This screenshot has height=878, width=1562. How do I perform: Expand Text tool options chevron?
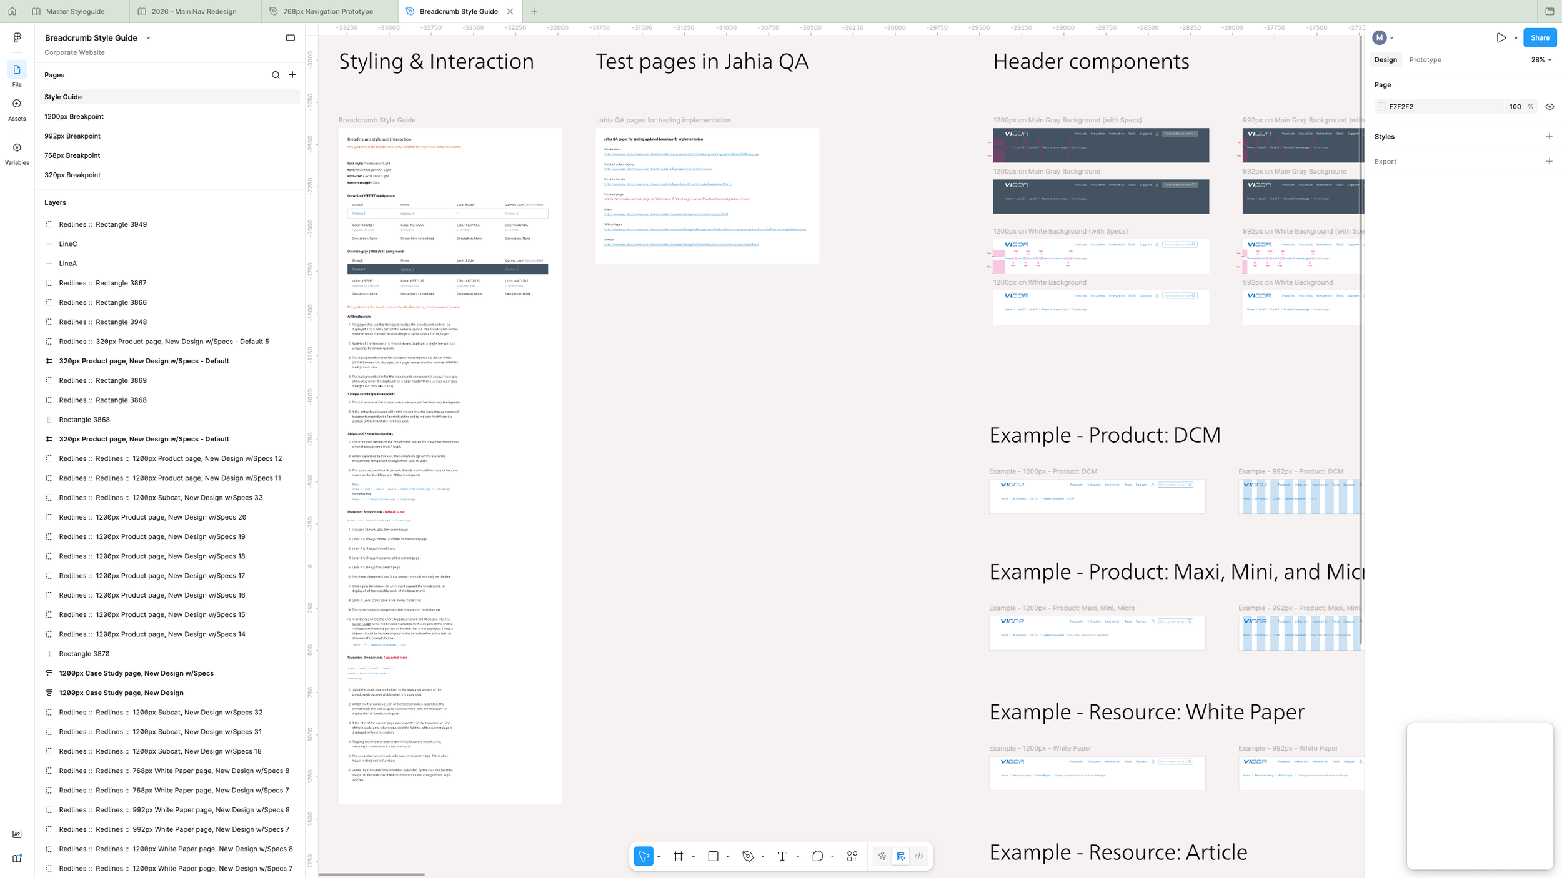[x=797, y=857]
